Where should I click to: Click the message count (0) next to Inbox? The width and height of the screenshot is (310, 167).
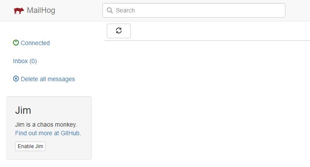coord(33,61)
